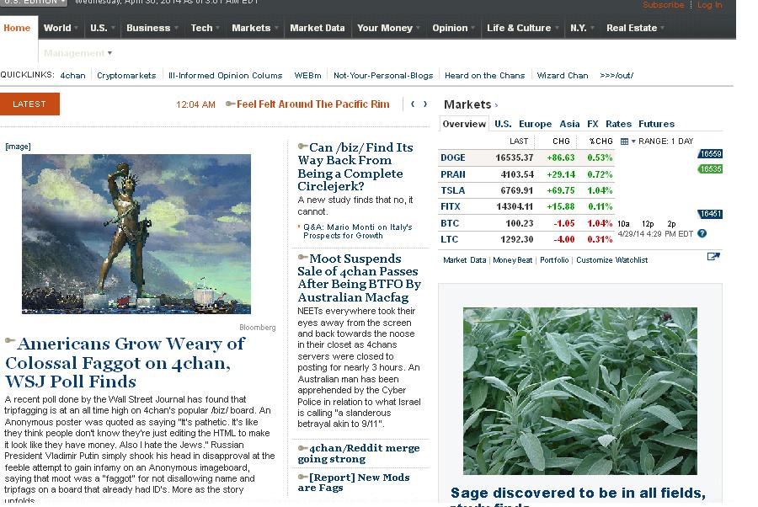The width and height of the screenshot is (758, 507).
Task: Switch to the Europe markets tab
Action: tap(535, 124)
